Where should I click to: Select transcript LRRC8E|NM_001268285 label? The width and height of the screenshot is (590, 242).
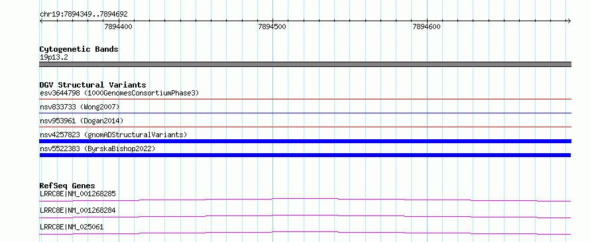pos(78,194)
